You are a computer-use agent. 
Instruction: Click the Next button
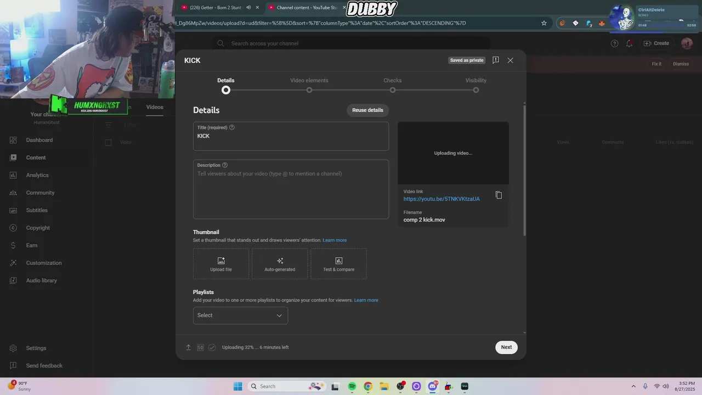(506, 347)
